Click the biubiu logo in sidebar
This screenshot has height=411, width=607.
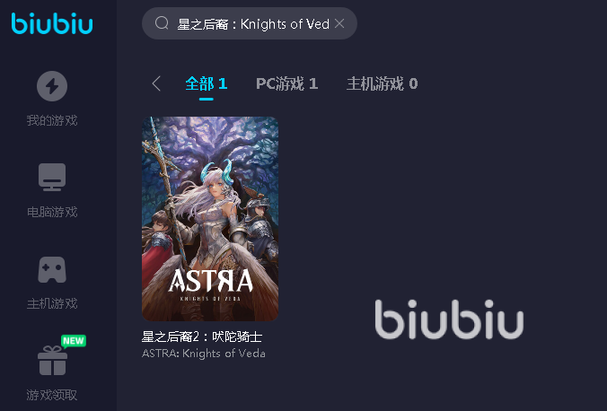pyautogui.click(x=52, y=23)
